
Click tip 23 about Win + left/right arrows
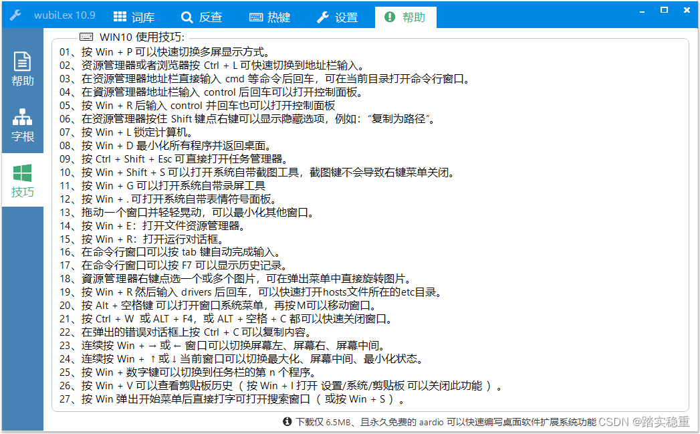coord(223,346)
